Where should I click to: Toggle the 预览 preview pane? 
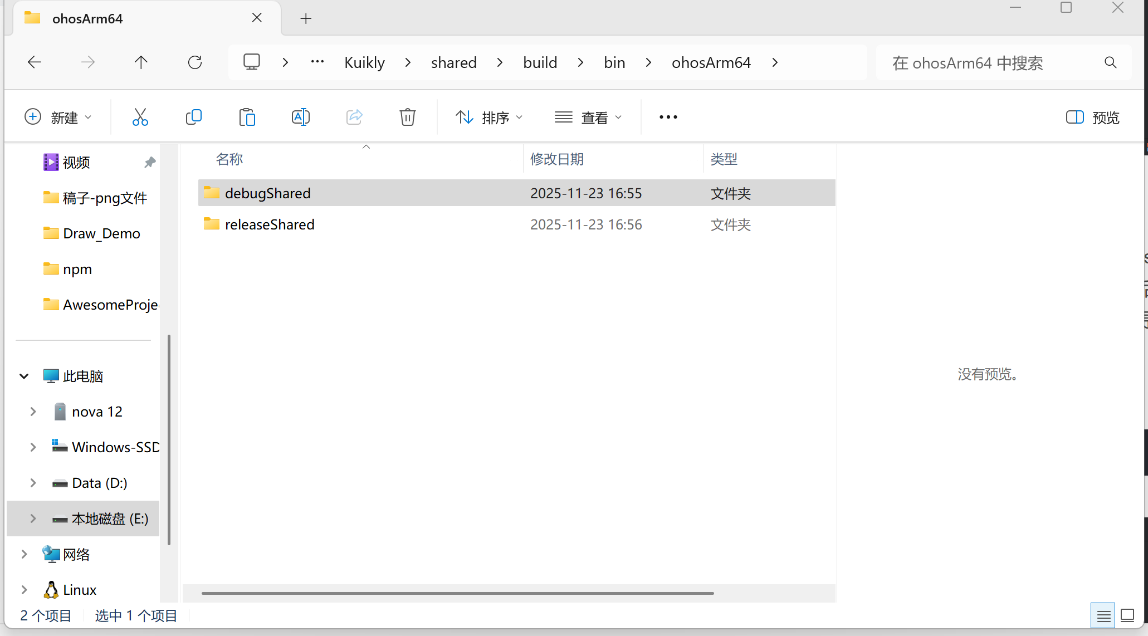pyautogui.click(x=1092, y=118)
